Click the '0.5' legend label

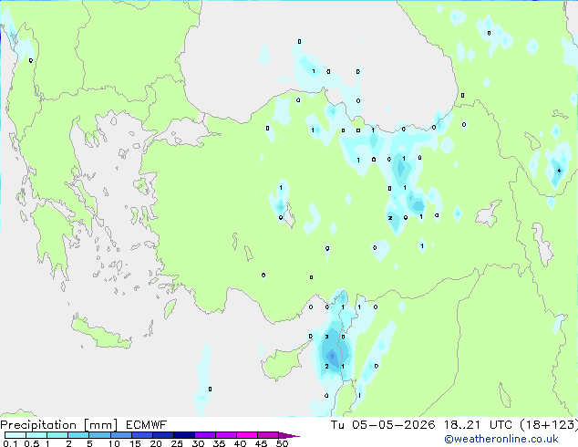click(31, 443)
